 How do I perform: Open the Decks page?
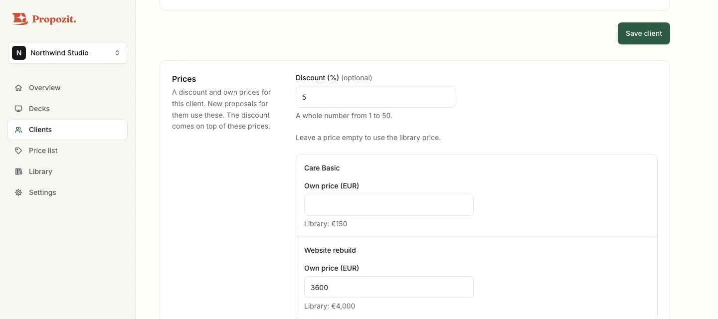click(67, 109)
